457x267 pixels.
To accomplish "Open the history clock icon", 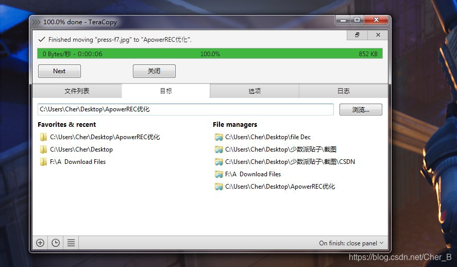I will 56,243.
